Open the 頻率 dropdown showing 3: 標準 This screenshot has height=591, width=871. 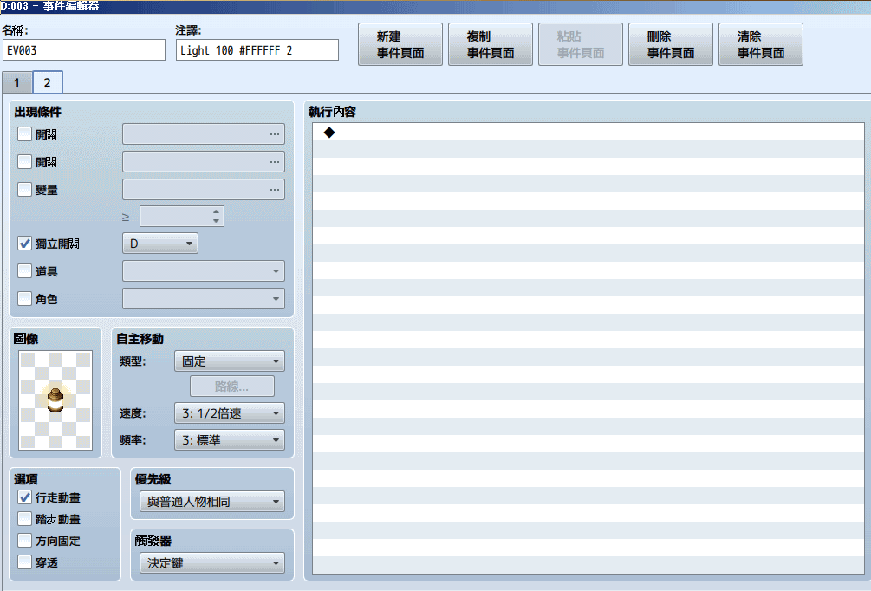pyautogui.click(x=230, y=440)
